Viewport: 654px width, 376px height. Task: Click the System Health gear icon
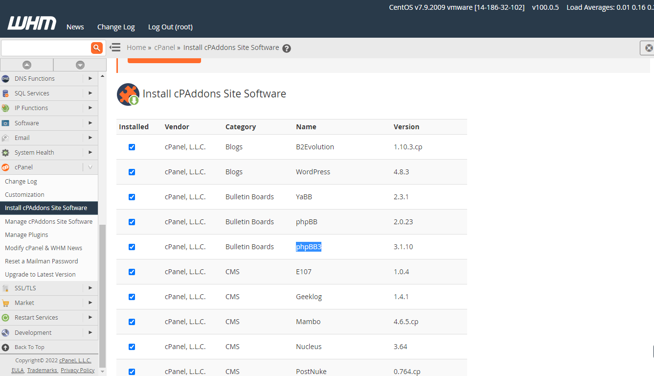click(x=5, y=152)
